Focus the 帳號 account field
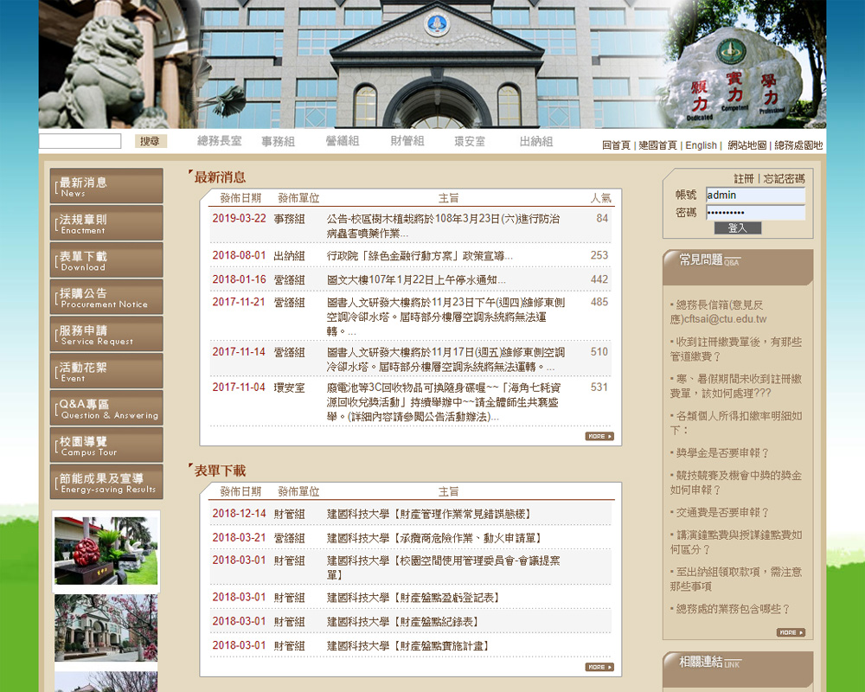This screenshot has height=692, width=865. (x=755, y=195)
